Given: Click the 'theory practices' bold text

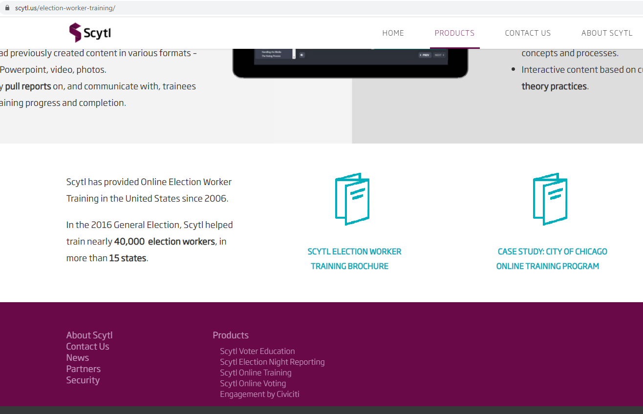Looking at the screenshot, I should coord(554,86).
